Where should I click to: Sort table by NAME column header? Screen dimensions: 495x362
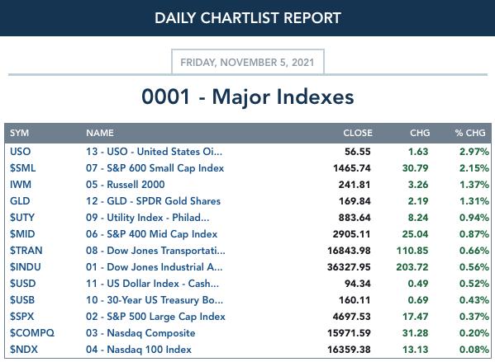tap(100, 133)
